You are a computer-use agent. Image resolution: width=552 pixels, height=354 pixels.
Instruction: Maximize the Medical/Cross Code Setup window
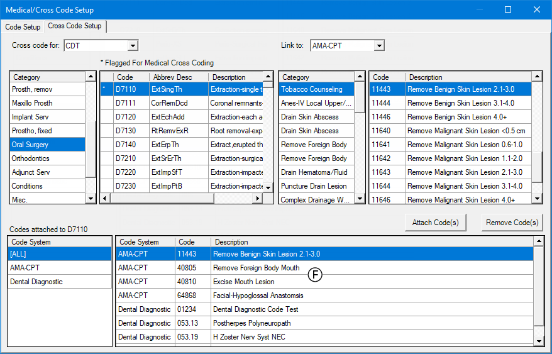508,9
